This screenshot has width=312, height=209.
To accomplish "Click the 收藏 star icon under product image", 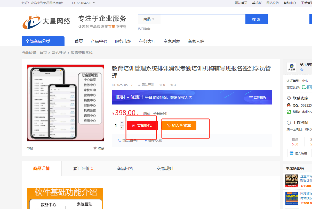I will (95, 148).
